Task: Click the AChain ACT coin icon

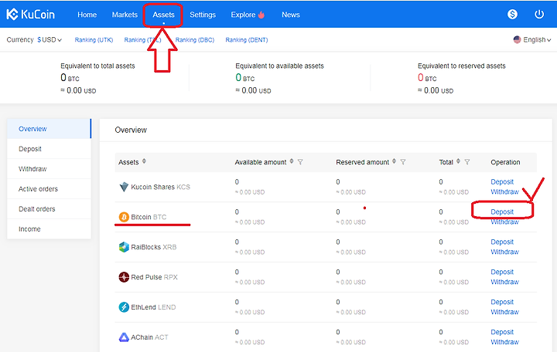Action: click(124, 337)
